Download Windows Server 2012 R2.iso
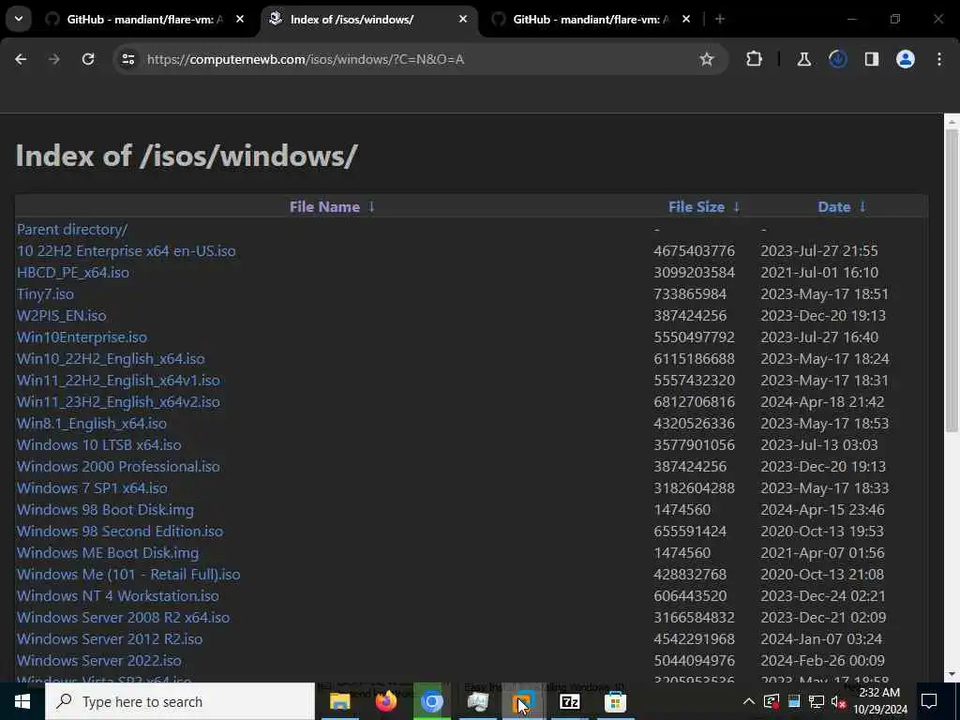The height and width of the screenshot is (720, 960). pyautogui.click(x=110, y=638)
